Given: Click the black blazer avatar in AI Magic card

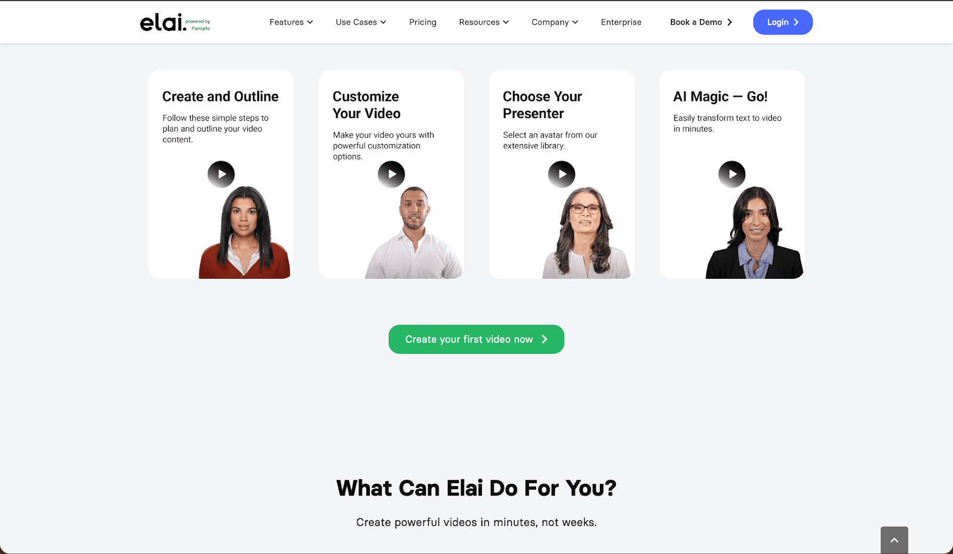Looking at the screenshot, I should [x=755, y=233].
